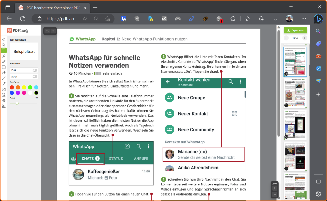The image size is (327, 201).
Task: Activate the Text tool
Action: click(x=4, y=50)
